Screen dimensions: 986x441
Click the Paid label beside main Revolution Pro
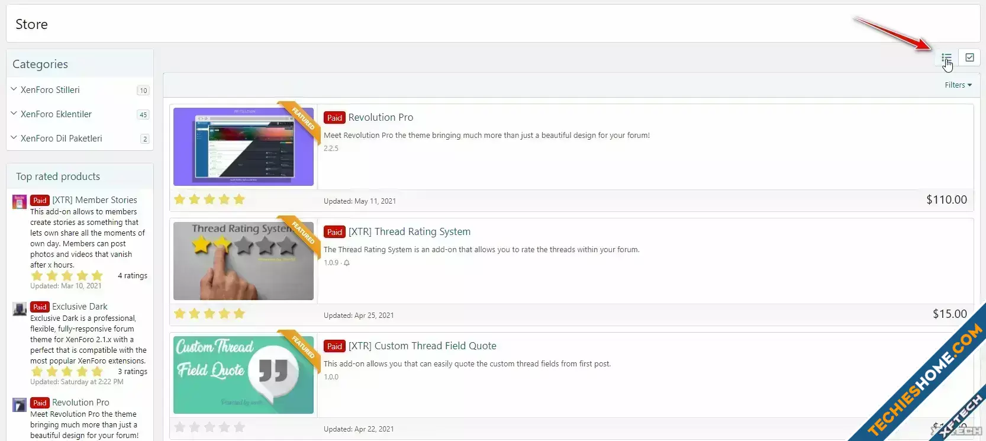334,118
